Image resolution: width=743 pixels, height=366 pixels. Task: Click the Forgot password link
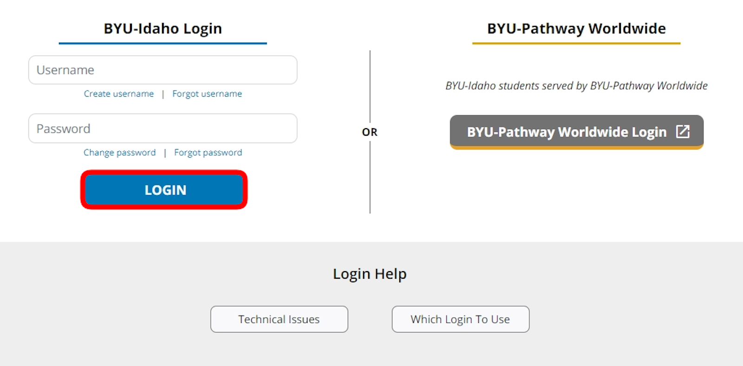pos(208,152)
